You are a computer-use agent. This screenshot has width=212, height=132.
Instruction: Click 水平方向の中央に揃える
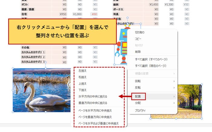93,96
